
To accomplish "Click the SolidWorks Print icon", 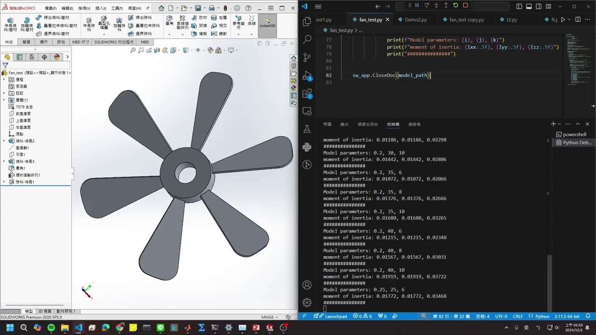I will [212, 8].
